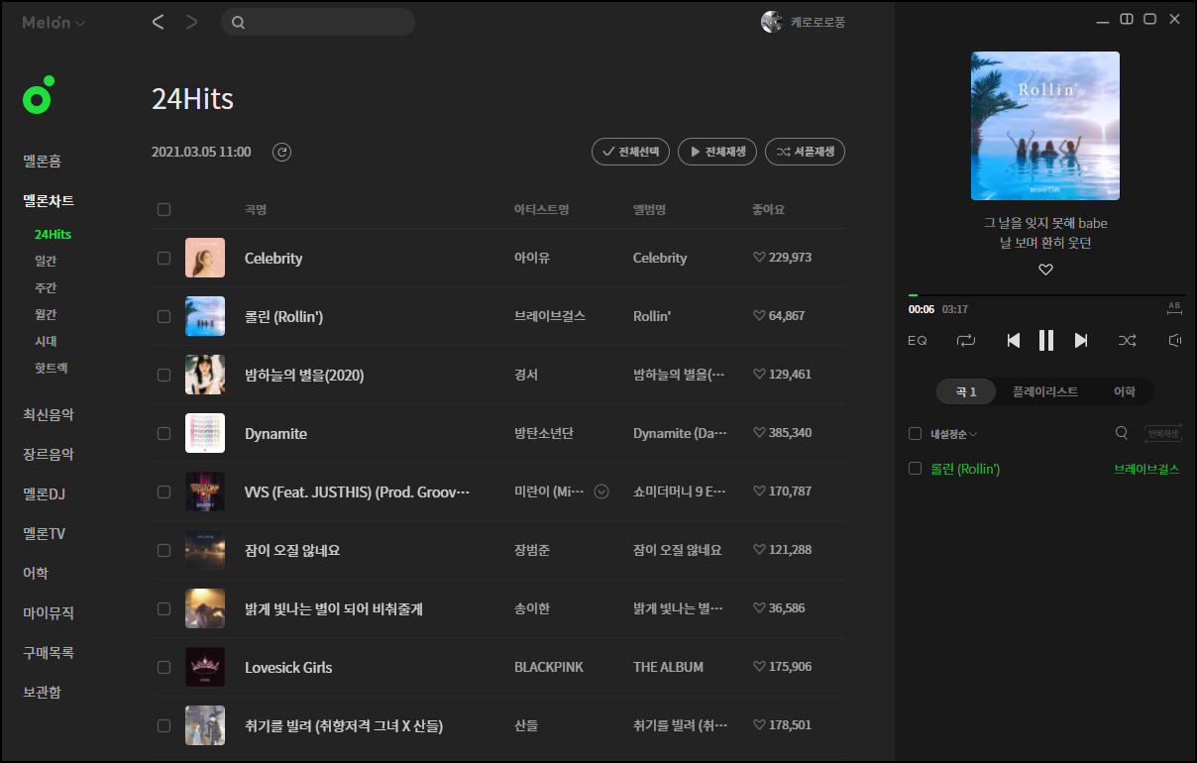Check the box for Celebrity
This screenshot has width=1197, height=763.
pyautogui.click(x=163, y=258)
